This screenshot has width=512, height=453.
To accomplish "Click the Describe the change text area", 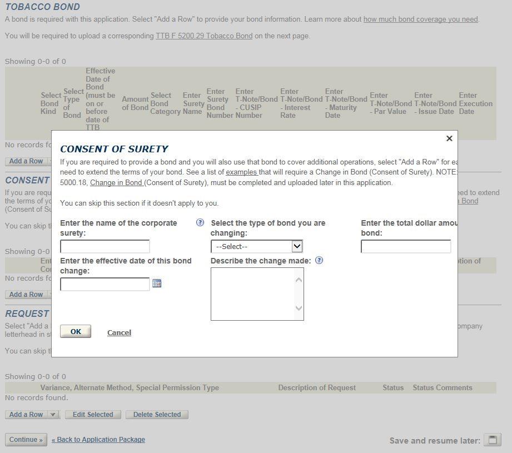I will [x=253, y=293].
